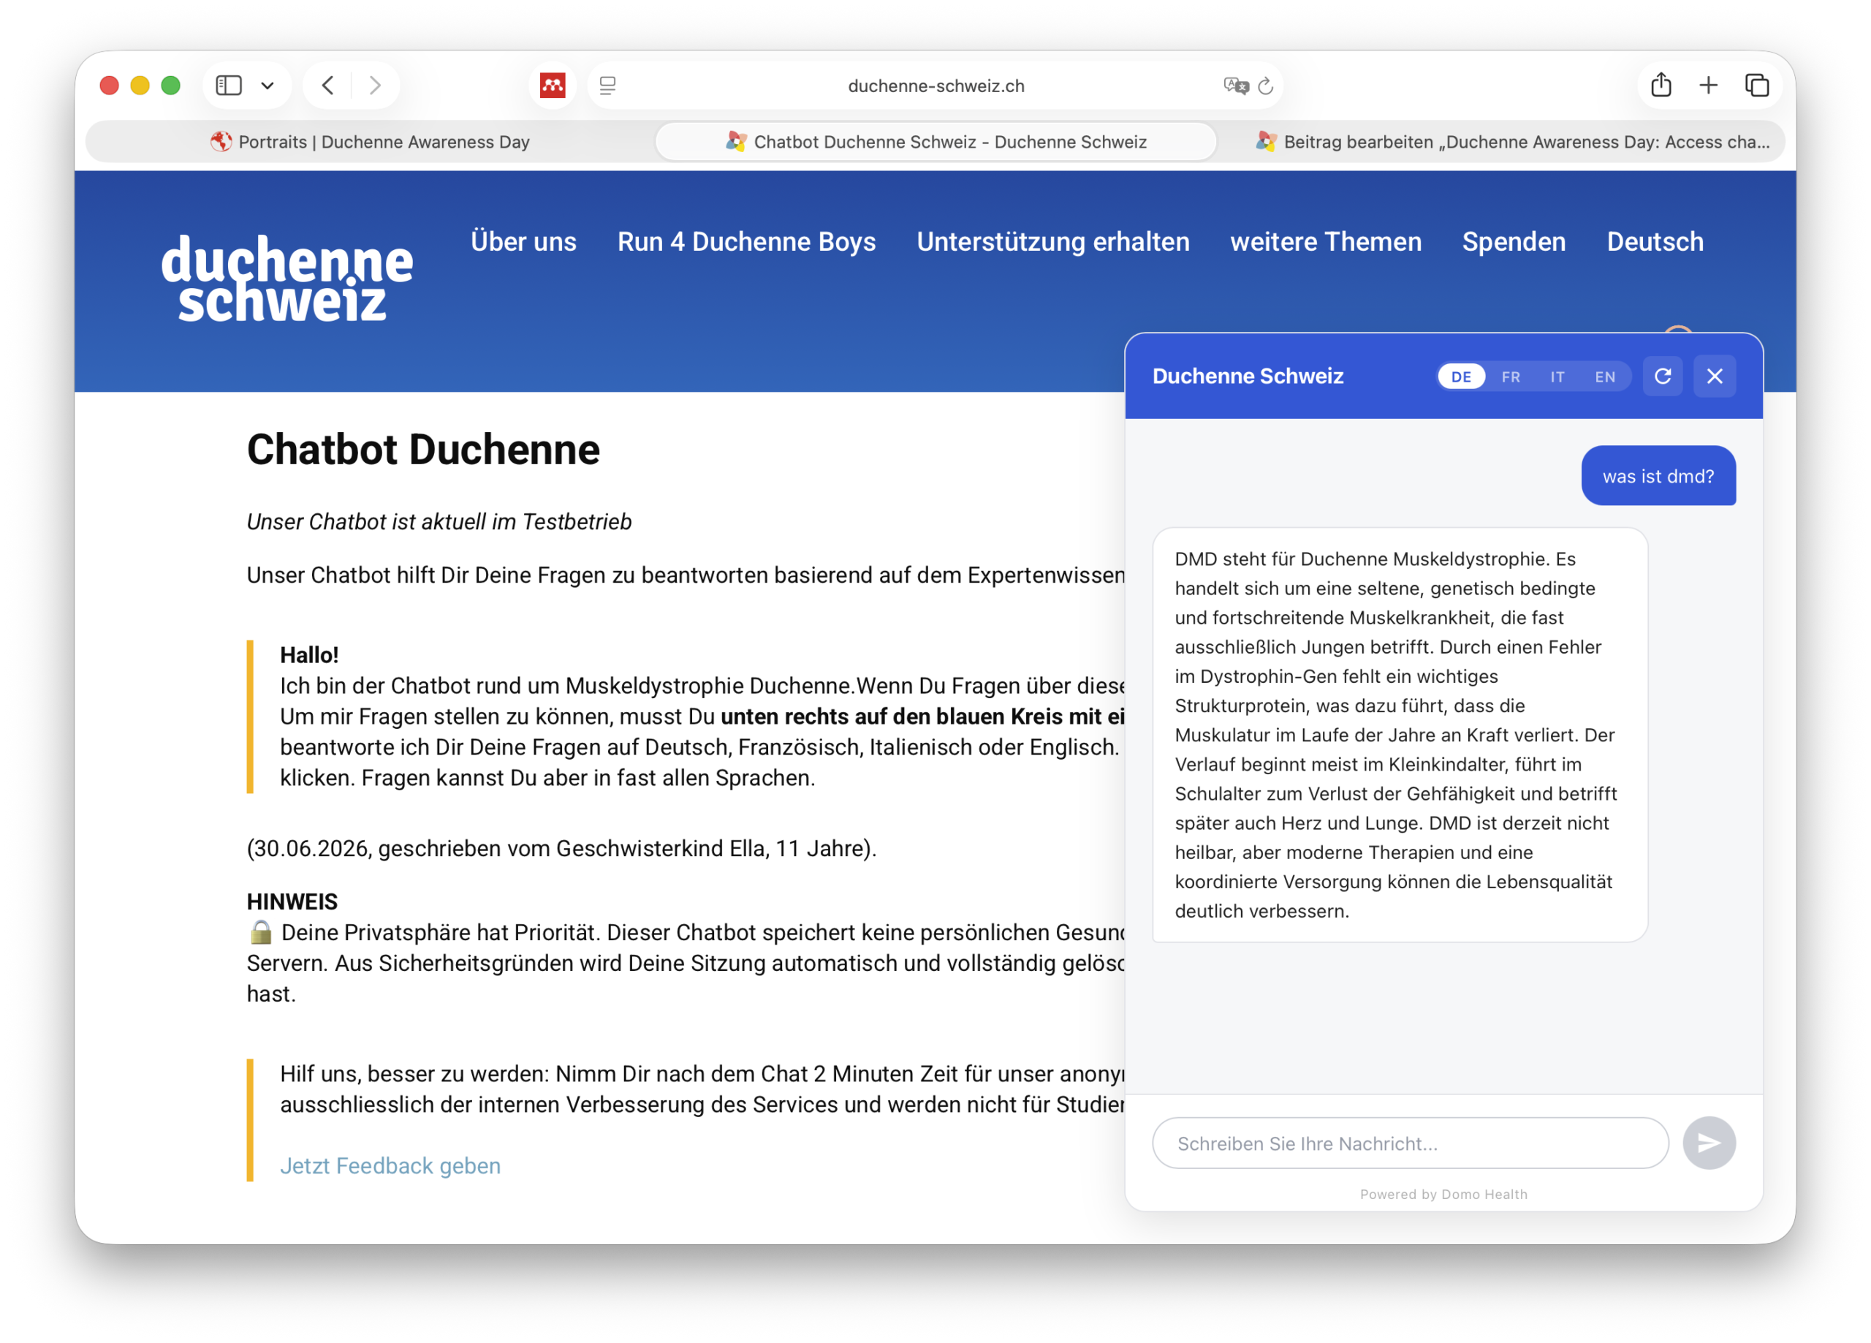Send the chat message with the arrow button
1871x1343 pixels.
1709,1143
